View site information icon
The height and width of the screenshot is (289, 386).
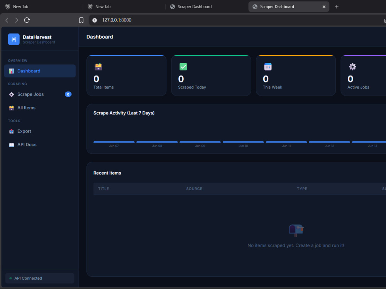click(x=95, y=20)
